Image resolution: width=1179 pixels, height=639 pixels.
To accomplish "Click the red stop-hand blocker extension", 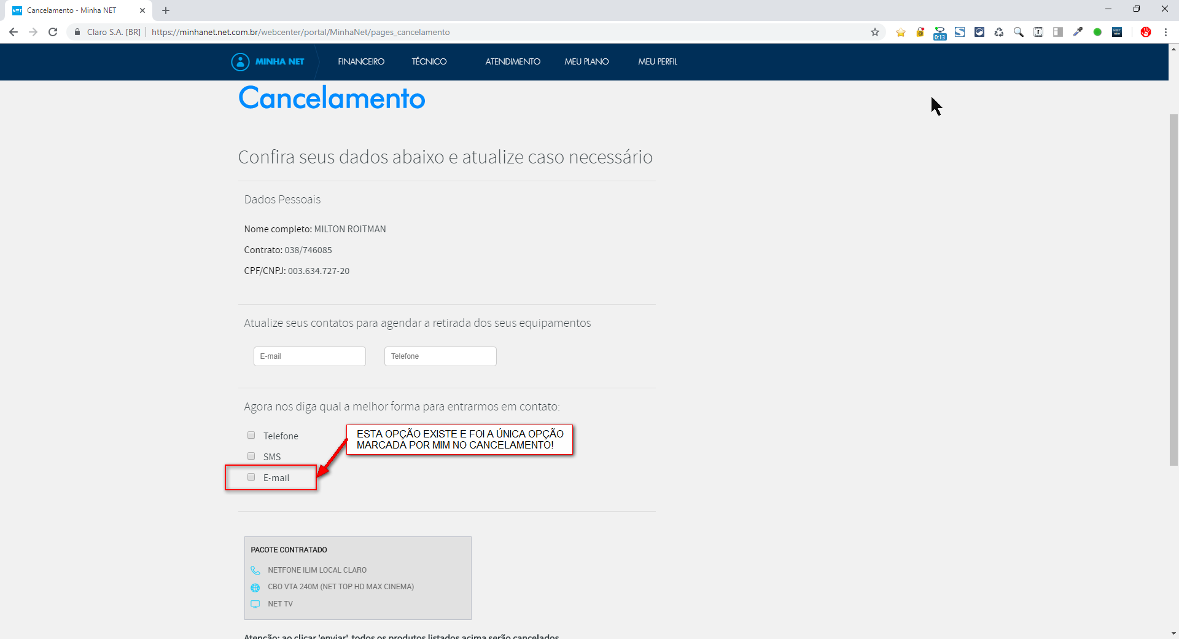I will (x=1146, y=32).
